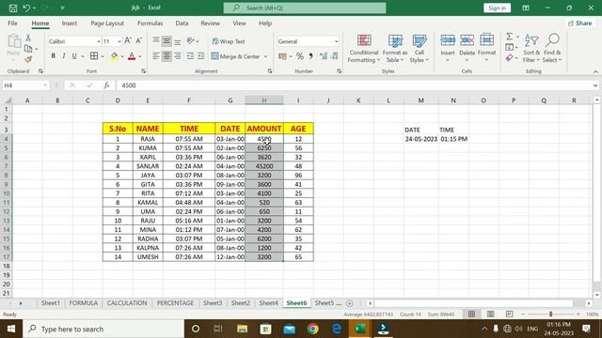Click Ribbon Display Options icon
This screenshot has width=602, height=338.
[526, 8]
